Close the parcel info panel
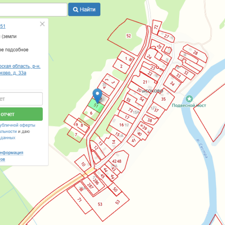The width and height of the screenshot is (225, 225). pos(42,24)
